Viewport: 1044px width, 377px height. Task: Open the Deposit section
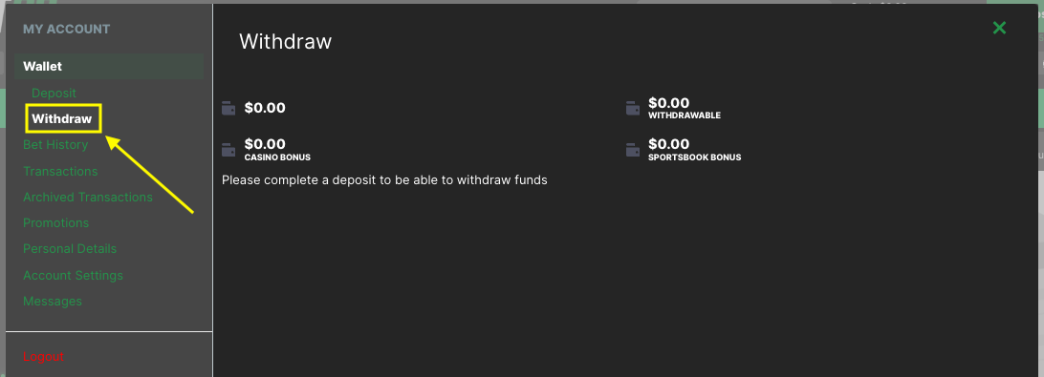coord(54,94)
